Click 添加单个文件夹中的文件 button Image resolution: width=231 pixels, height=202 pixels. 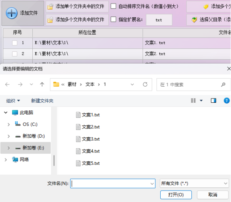coord(77,7)
